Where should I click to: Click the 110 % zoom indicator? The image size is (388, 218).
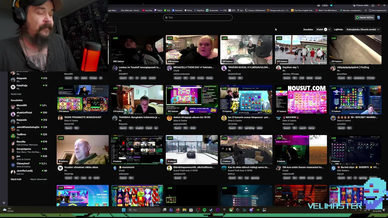(x=325, y=5)
